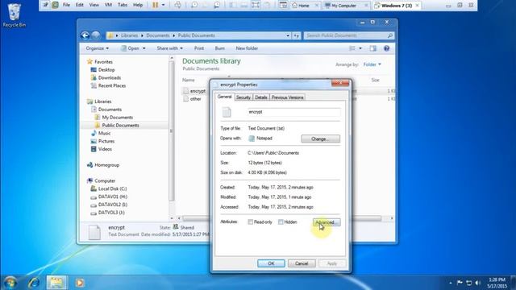Select Recent Places in navigation pane
Screen dimensions: 516x290
tap(112, 85)
